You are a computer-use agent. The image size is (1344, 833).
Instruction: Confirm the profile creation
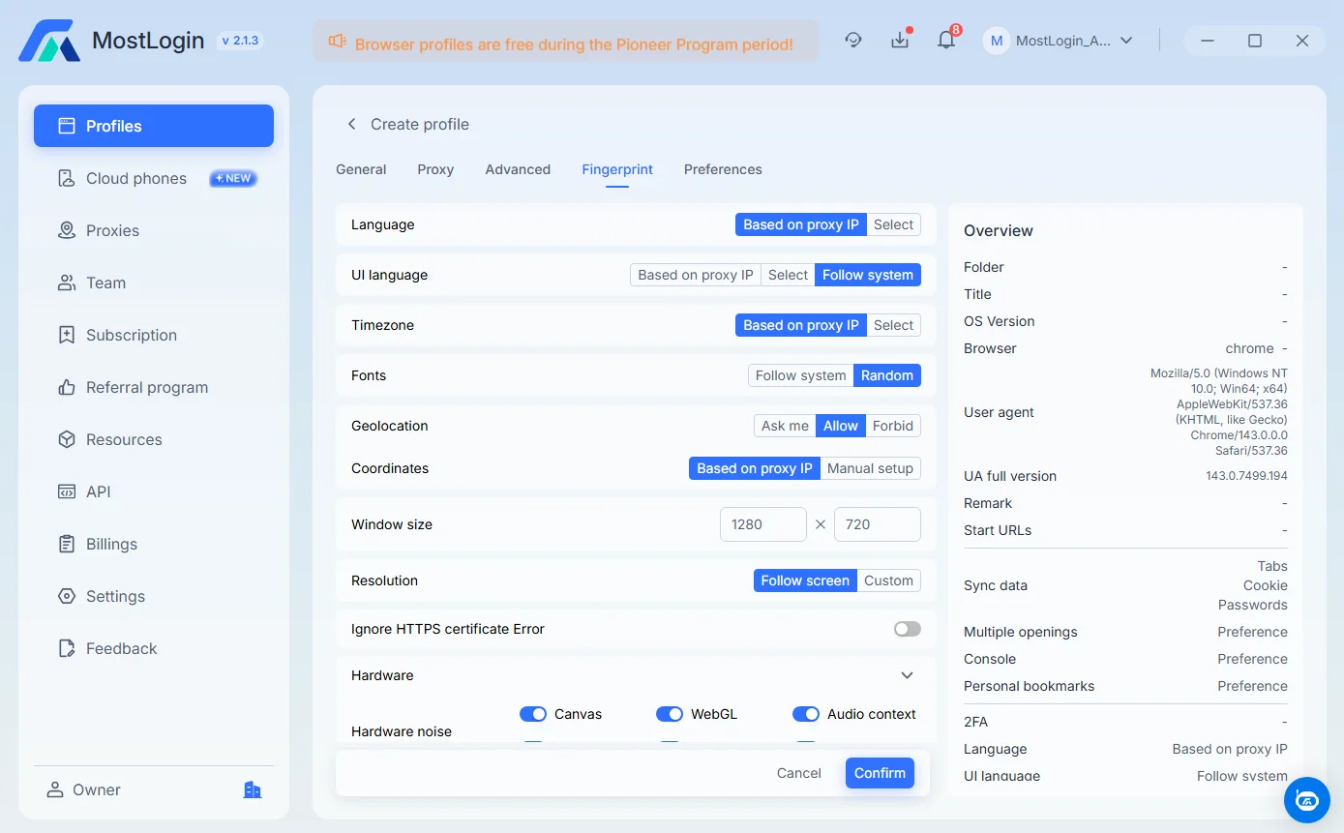click(879, 772)
